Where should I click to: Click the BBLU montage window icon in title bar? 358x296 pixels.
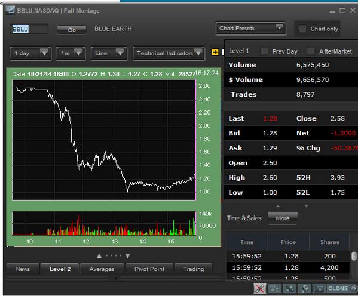[x=10, y=10]
